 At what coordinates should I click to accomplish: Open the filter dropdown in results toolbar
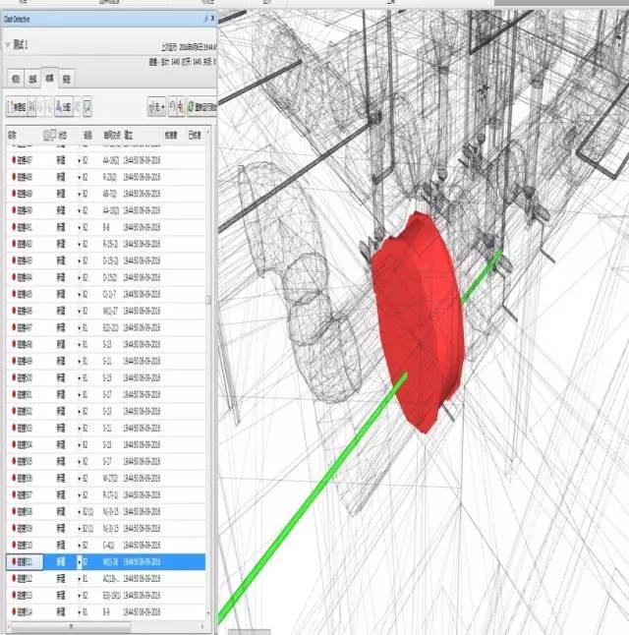tap(157, 105)
